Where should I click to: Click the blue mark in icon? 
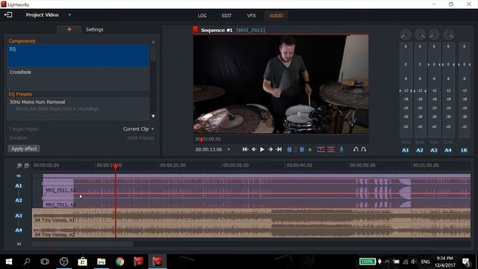click(289, 149)
